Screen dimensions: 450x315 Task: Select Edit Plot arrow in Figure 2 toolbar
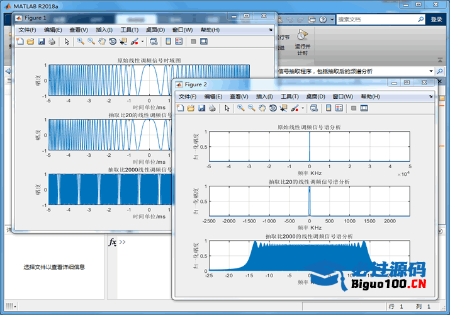point(227,108)
